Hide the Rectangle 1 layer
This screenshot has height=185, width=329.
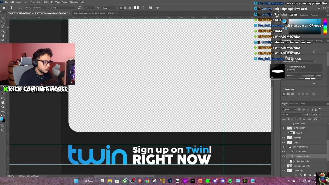coord(284,138)
